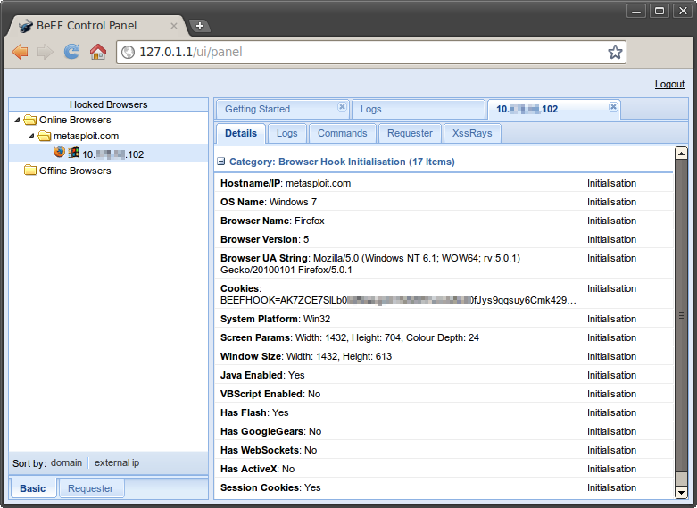Select the VBScript Enabled: No row
This screenshot has width=697, height=508.
444,393
